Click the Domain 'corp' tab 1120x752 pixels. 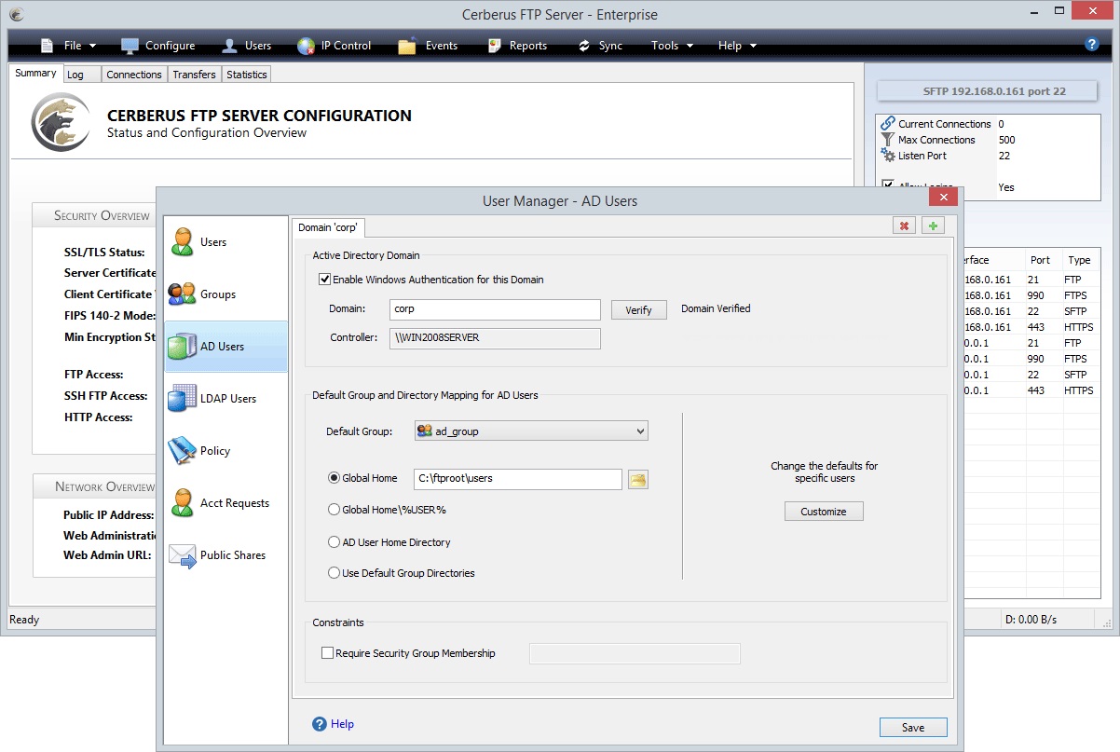pyautogui.click(x=328, y=227)
